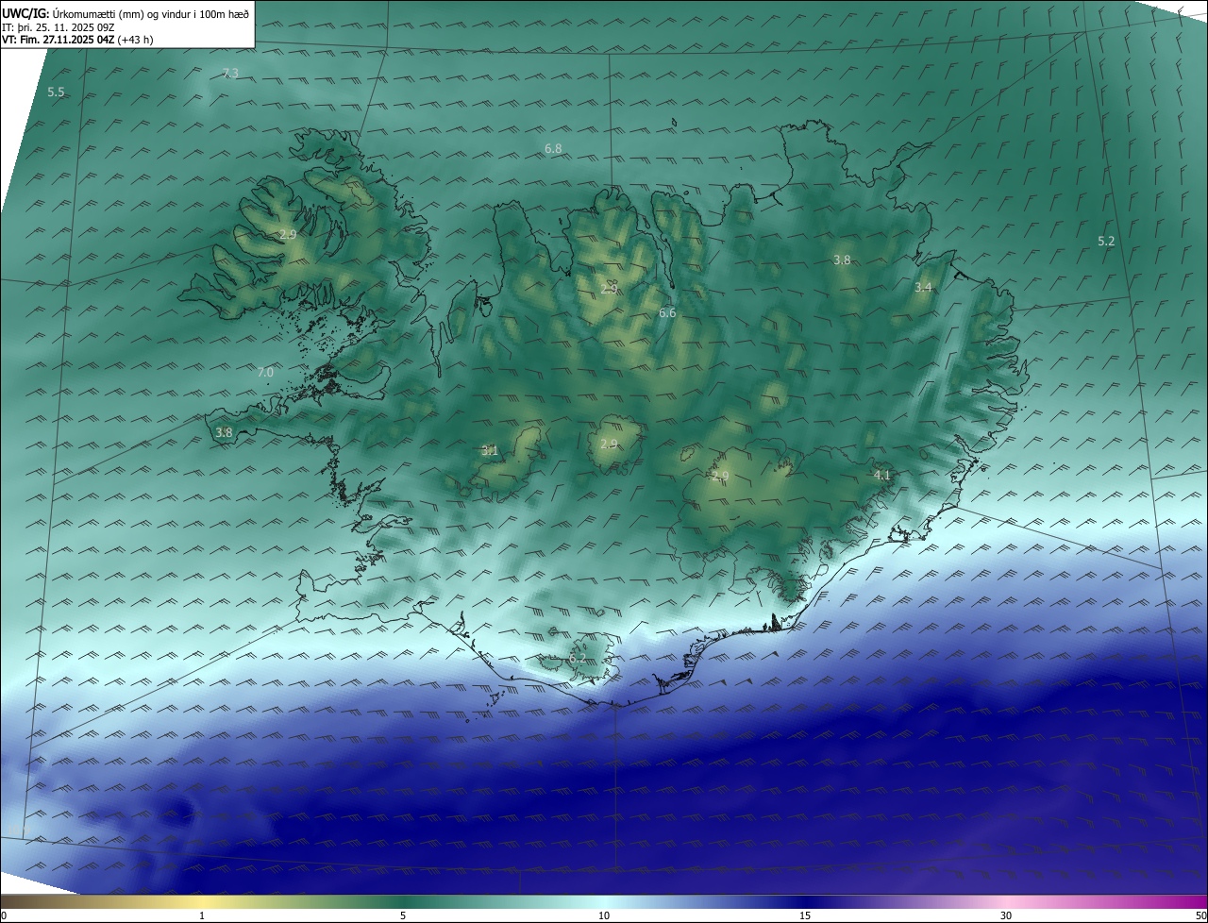This screenshot has width=1208, height=923.
Task: Click the 2.9 value on Hofsjökull glacier
Action: [609, 445]
